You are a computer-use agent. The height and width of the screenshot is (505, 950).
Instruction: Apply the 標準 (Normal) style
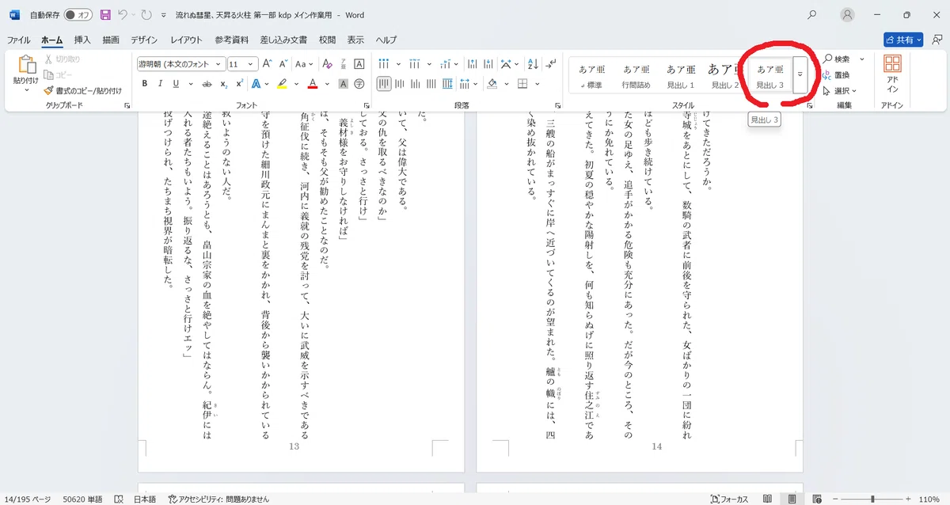pos(593,75)
